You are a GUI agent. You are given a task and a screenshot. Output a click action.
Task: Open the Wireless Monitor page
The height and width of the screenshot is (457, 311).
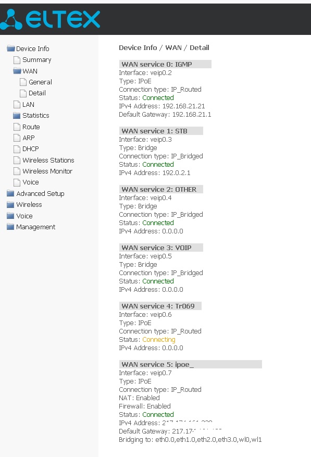click(x=47, y=171)
